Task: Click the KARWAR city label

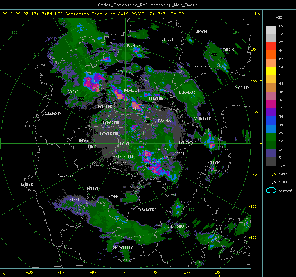Action: [x=27, y=185]
